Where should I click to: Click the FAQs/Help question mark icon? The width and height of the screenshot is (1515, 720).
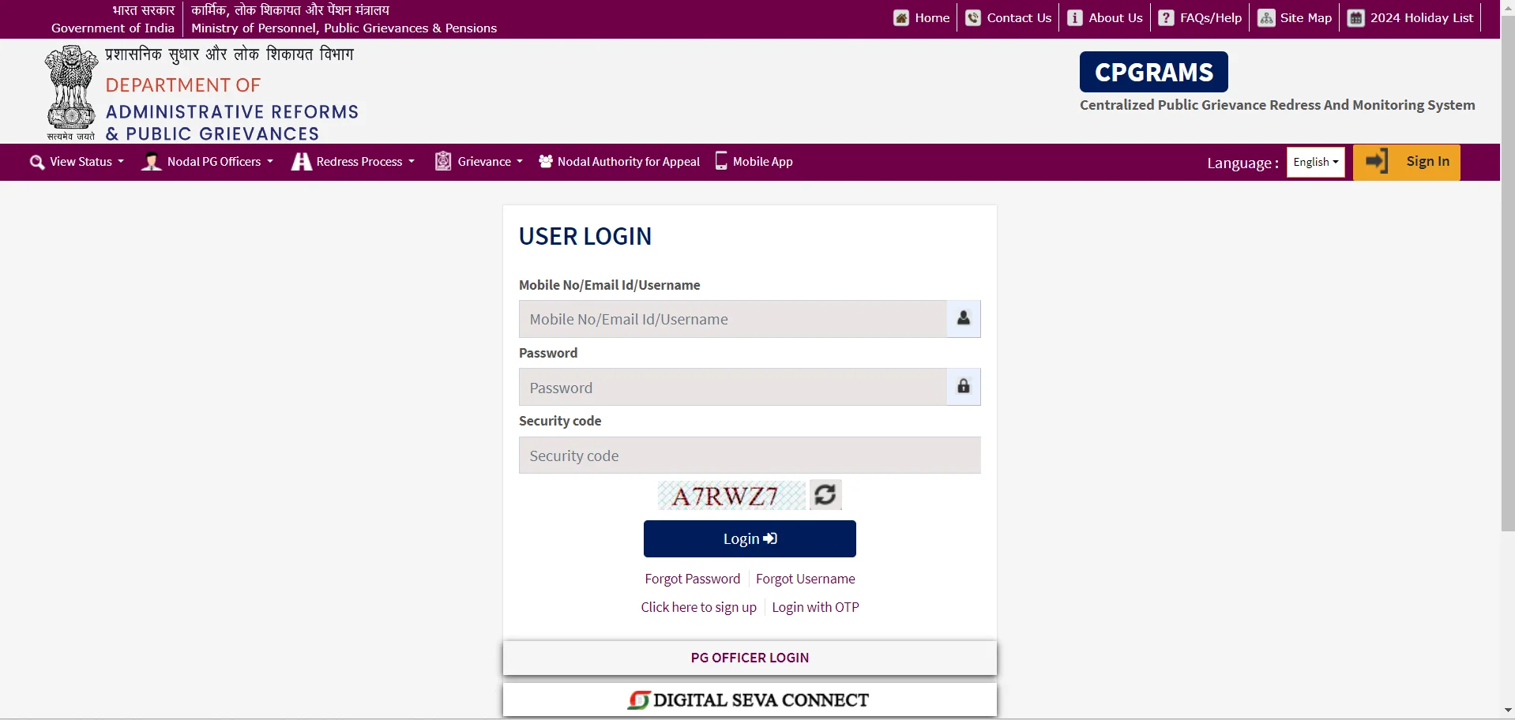(1166, 18)
